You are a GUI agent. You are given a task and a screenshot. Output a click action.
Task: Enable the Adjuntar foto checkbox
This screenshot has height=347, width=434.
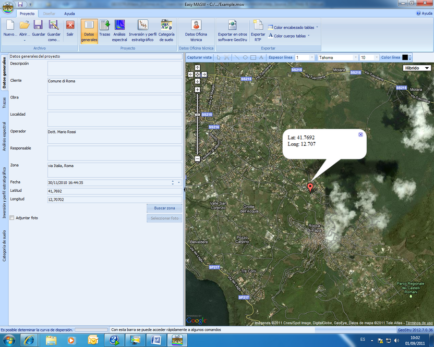click(12, 218)
